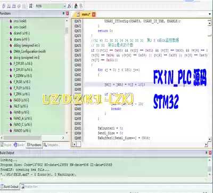Select function FANB (u16 i)

coord(21,112)
